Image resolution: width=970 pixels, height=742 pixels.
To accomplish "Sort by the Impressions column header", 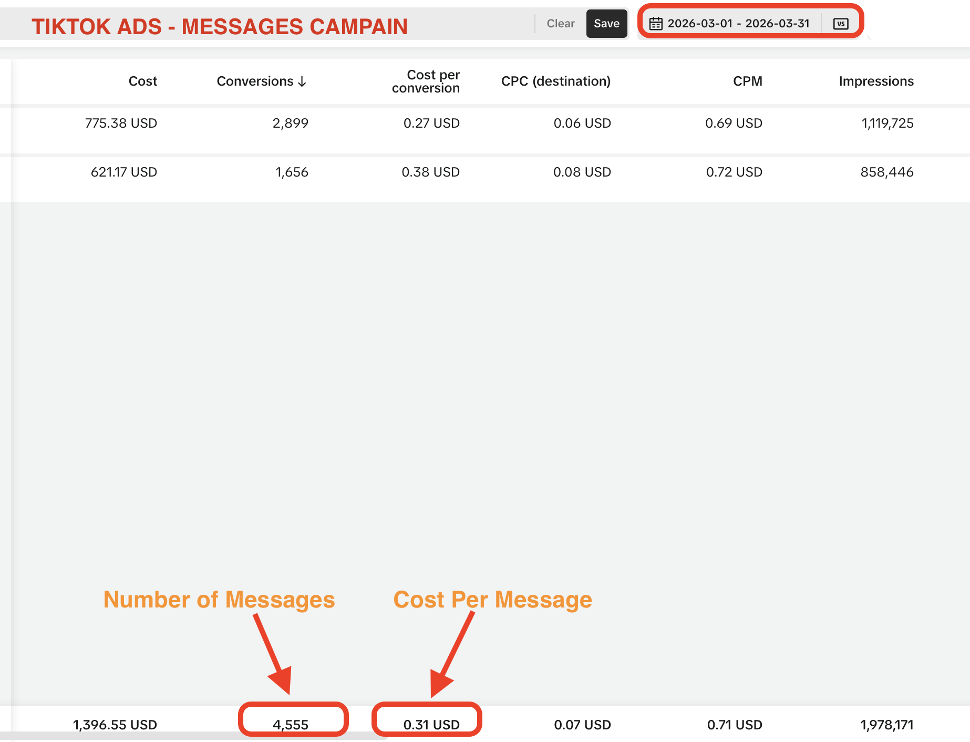I will pyautogui.click(x=876, y=81).
